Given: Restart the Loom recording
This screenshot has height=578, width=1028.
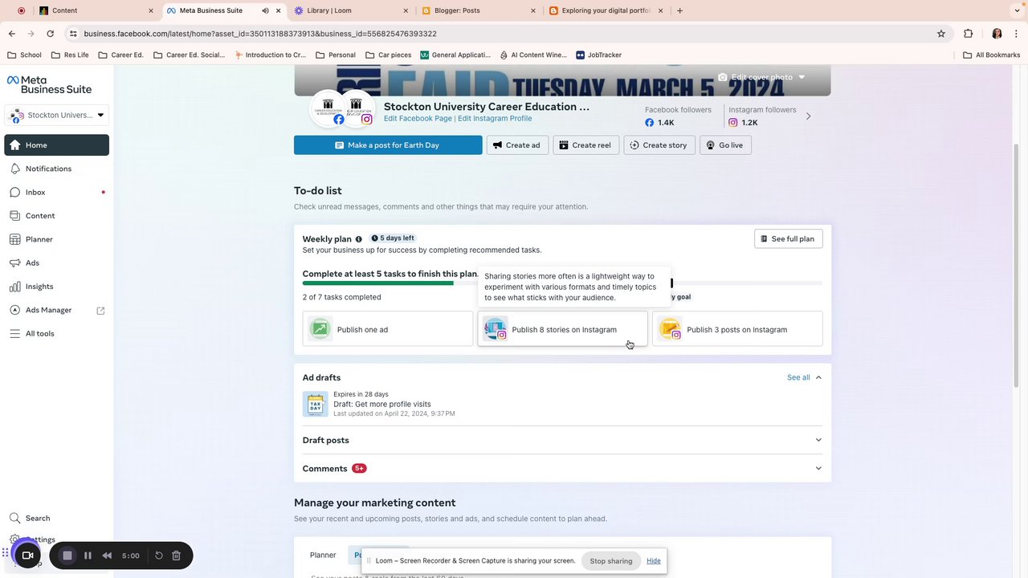Looking at the screenshot, I should (159, 556).
